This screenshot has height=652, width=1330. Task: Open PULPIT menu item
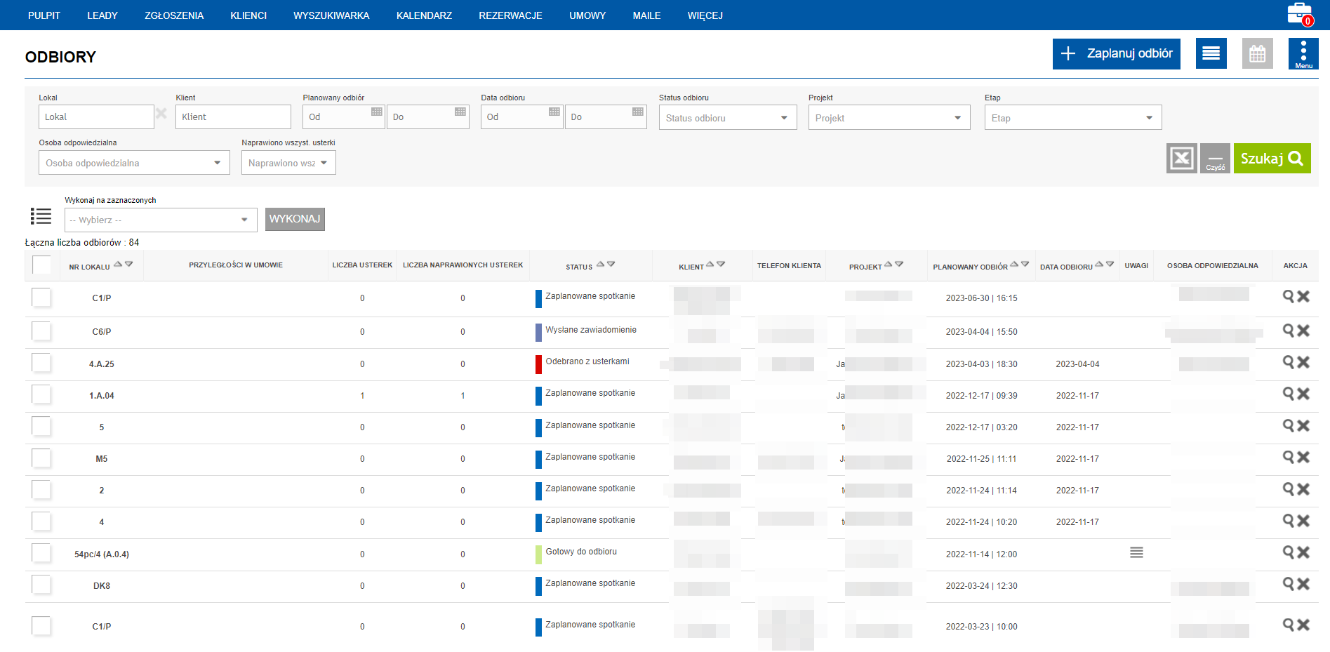coord(44,15)
